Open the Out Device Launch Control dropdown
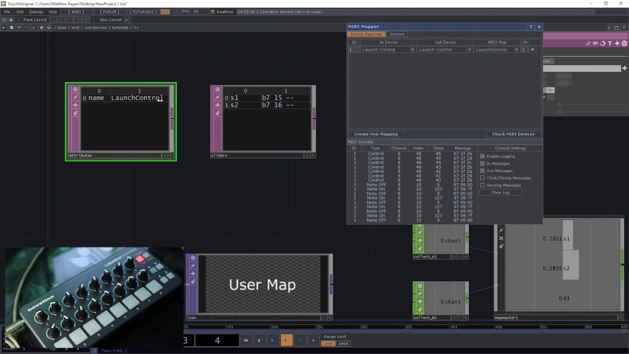Screen dimensions: 629x354 tap(470, 50)
